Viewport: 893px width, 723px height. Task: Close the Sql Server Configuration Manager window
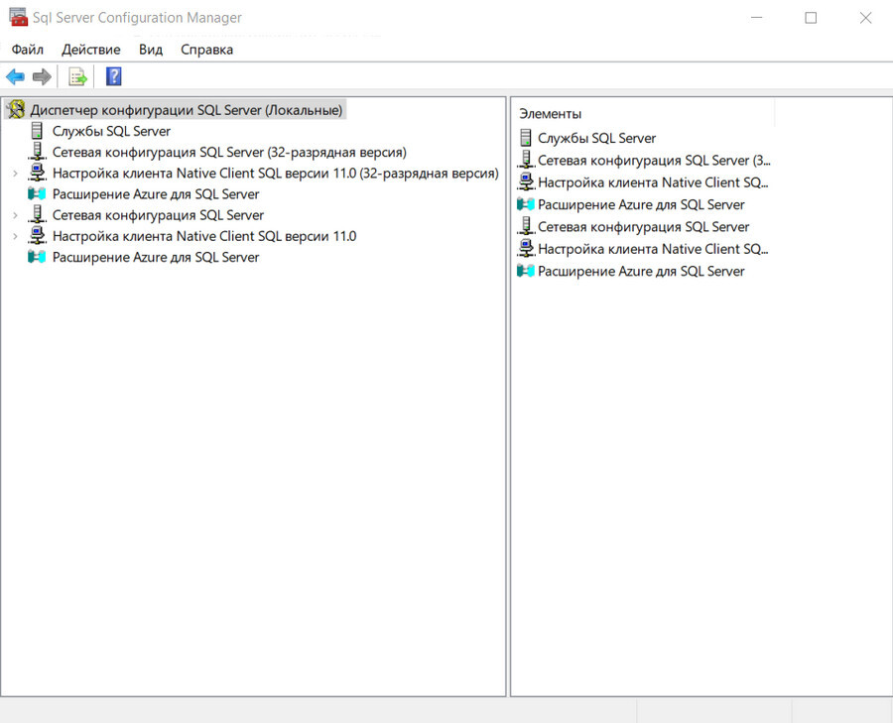[x=865, y=18]
